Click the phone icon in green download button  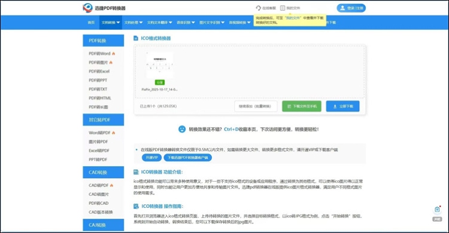coord(289,106)
